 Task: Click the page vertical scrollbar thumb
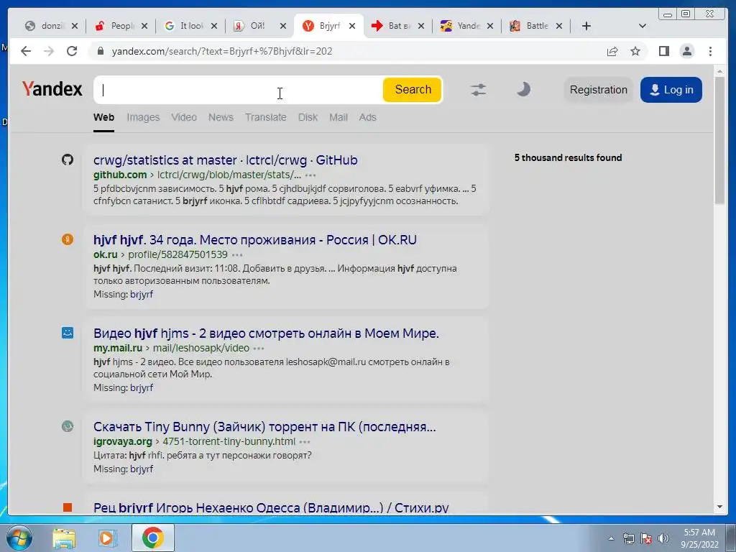click(720, 140)
